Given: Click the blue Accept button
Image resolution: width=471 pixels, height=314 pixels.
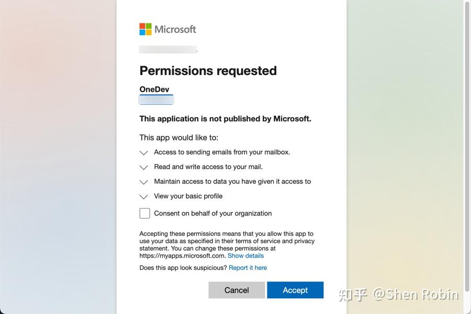Looking at the screenshot, I should [295, 290].
